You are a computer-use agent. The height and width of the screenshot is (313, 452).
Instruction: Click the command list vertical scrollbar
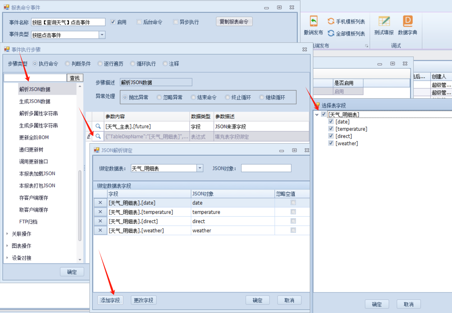coord(80,205)
